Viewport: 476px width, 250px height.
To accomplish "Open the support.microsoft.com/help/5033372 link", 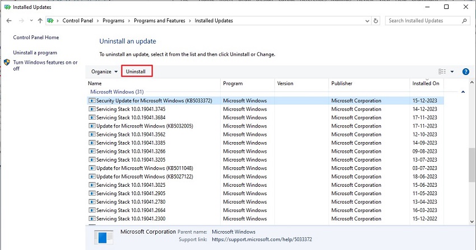I will (262, 239).
